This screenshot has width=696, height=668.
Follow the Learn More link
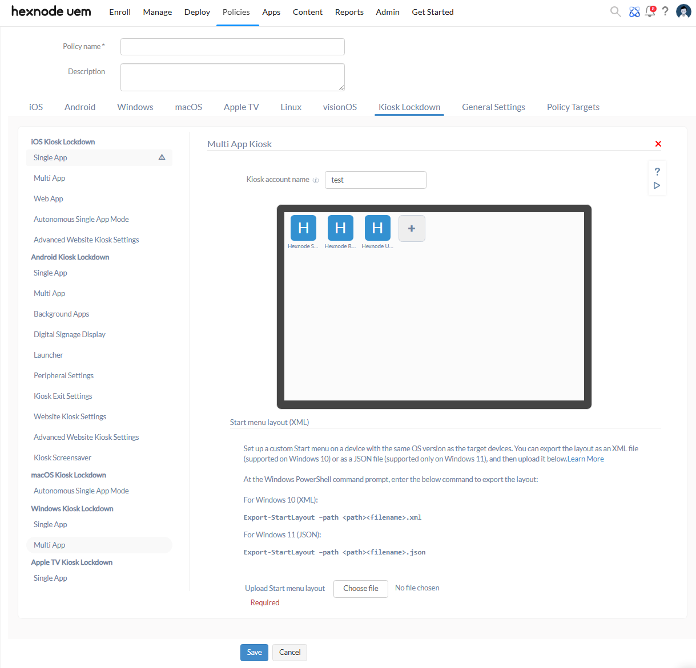coord(586,459)
